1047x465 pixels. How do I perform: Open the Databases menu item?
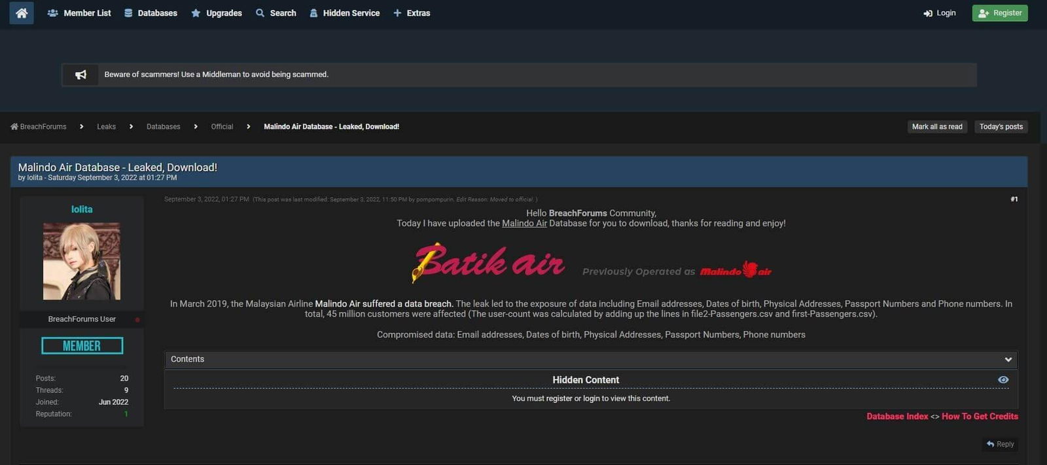coord(151,13)
